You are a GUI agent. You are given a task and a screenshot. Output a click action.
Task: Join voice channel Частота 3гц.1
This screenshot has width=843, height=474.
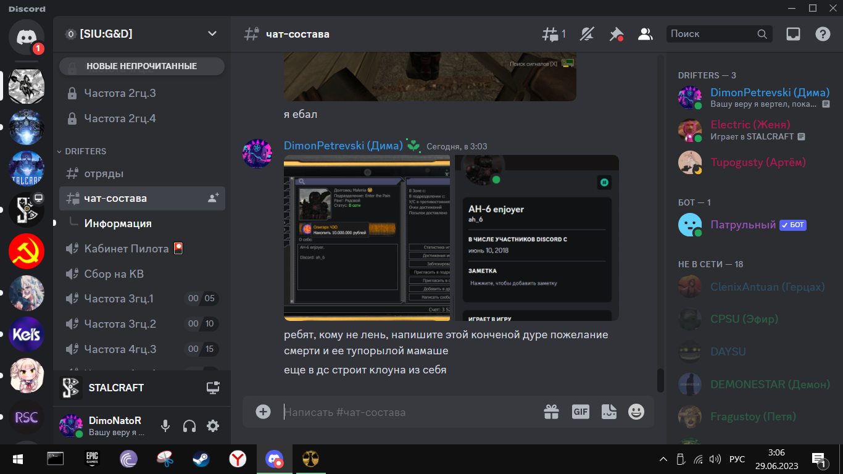click(142, 299)
